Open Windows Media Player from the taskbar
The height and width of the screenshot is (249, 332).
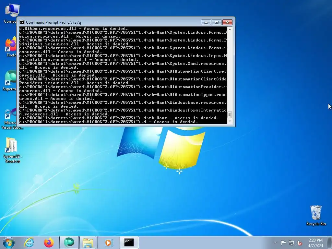pos(108,243)
